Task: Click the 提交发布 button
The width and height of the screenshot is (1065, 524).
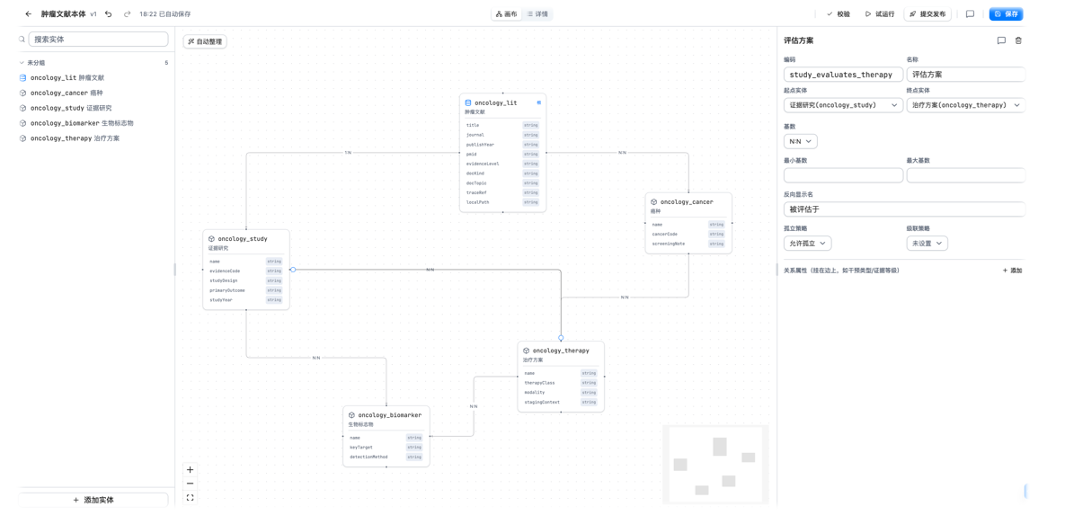Action: [927, 13]
